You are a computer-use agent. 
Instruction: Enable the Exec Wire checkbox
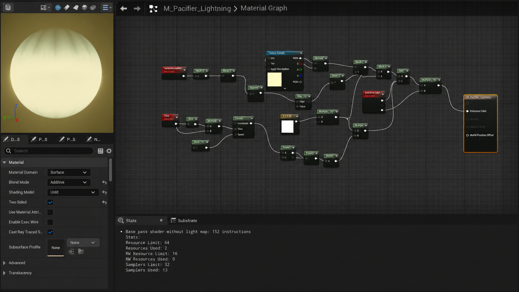(x=50, y=222)
